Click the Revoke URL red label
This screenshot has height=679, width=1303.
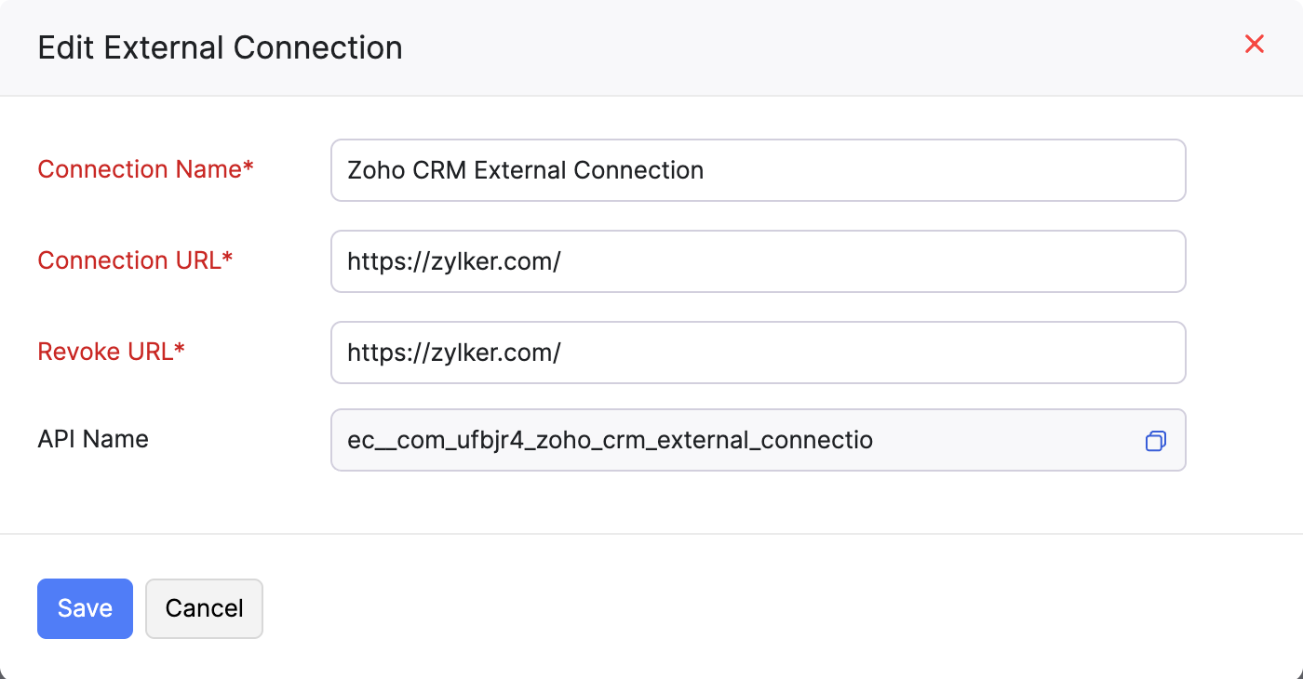click(112, 353)
